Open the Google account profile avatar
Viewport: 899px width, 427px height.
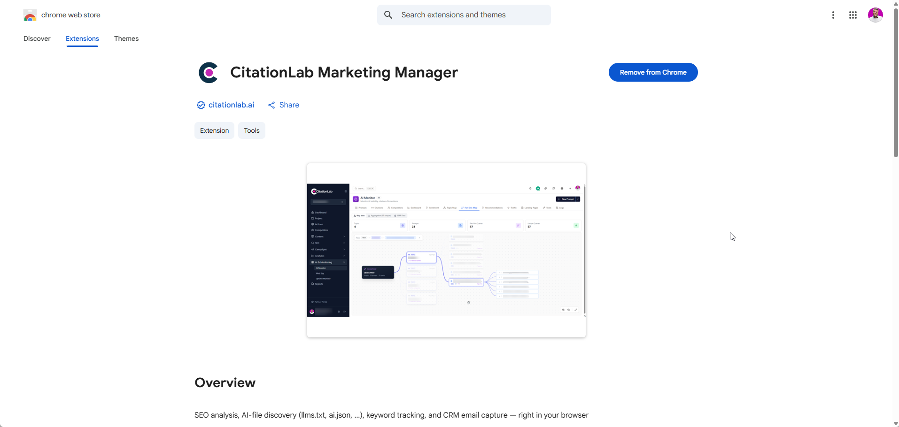tap(875, 15)
